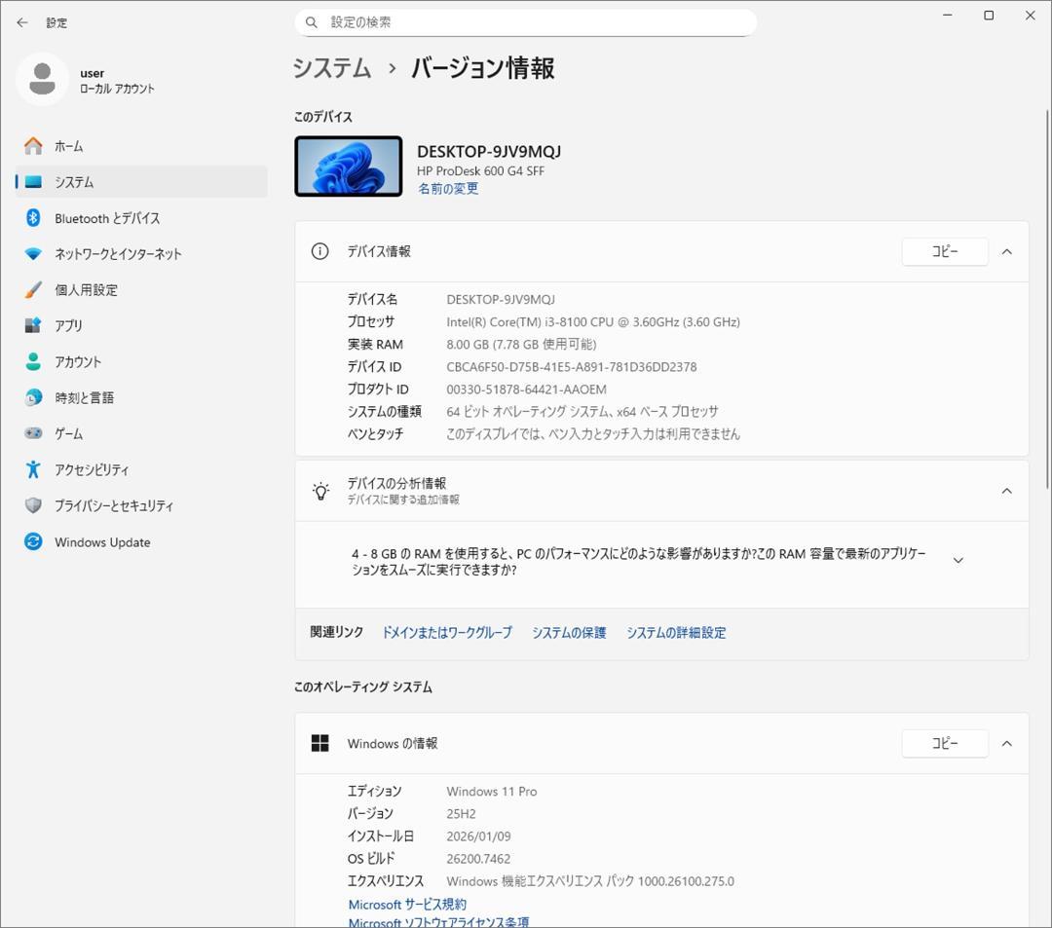The width and height of the screenshot is (1052, 928).
Task: Expand the RAM パフォーマンス question
Action: [x=958, y=560]
